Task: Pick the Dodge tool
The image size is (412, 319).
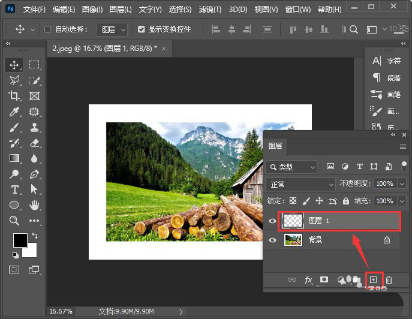Action: coord(14,174)
